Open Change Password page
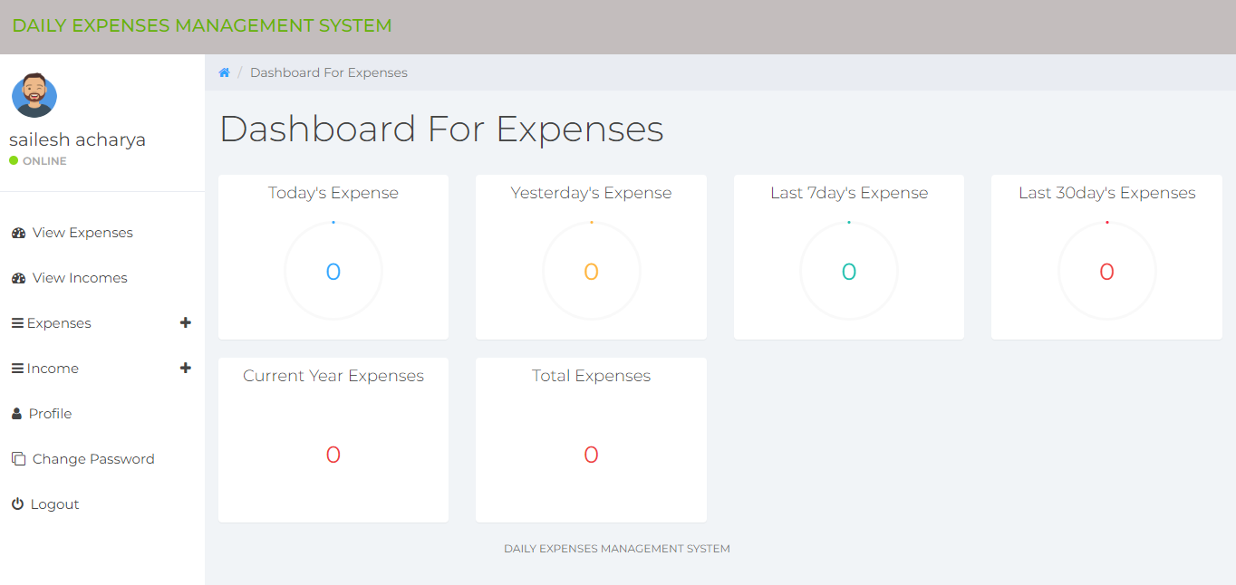 pos(93,459)
